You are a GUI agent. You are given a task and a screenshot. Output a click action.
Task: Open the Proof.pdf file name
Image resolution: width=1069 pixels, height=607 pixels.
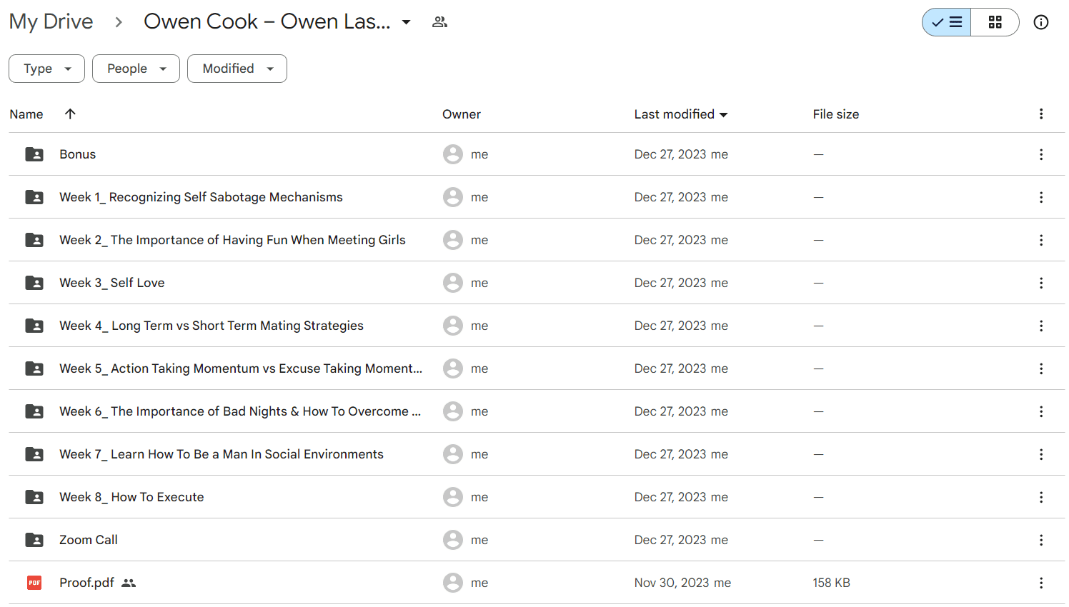pyautogui.click(x=86, y=583)
